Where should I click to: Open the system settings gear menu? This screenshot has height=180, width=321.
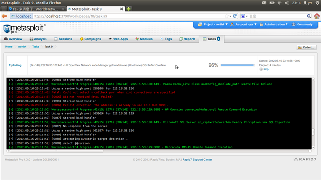(317, 3)
